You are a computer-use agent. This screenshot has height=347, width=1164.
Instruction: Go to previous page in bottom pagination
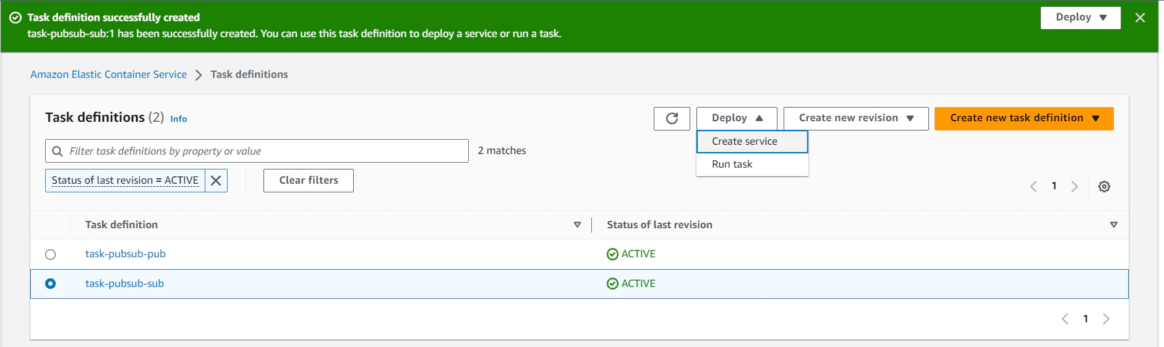tap(1065, 319)
